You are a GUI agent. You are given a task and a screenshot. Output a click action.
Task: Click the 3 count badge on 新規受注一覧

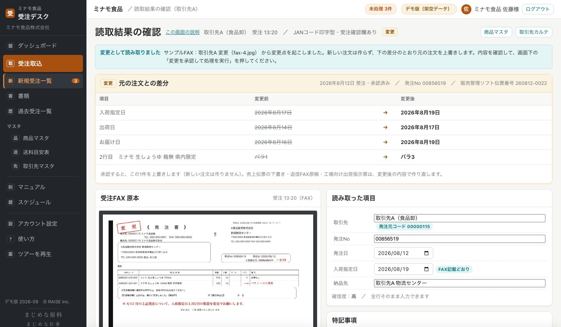click(76, 81)
